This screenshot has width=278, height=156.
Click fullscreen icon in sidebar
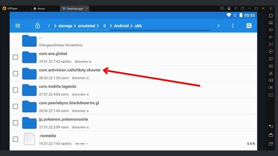click(x=271, y=44)
